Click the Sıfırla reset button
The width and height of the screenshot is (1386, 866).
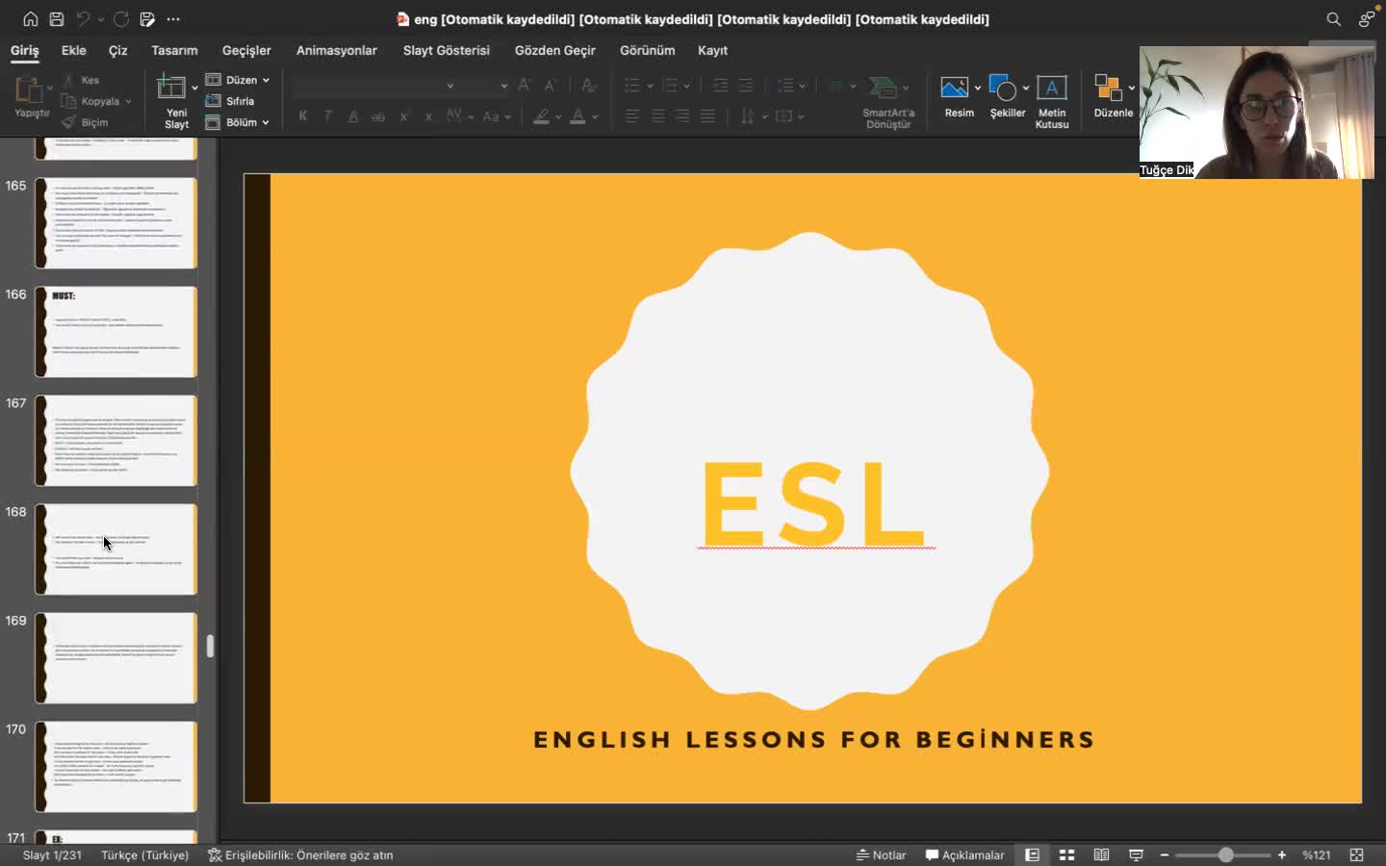(231, 101)
